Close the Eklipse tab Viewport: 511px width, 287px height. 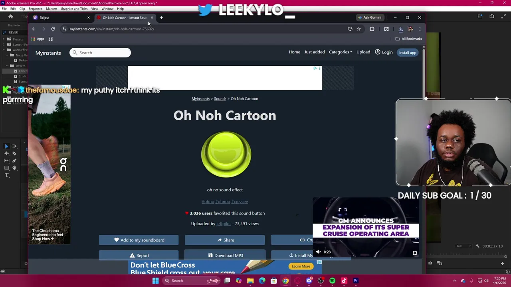89,18
